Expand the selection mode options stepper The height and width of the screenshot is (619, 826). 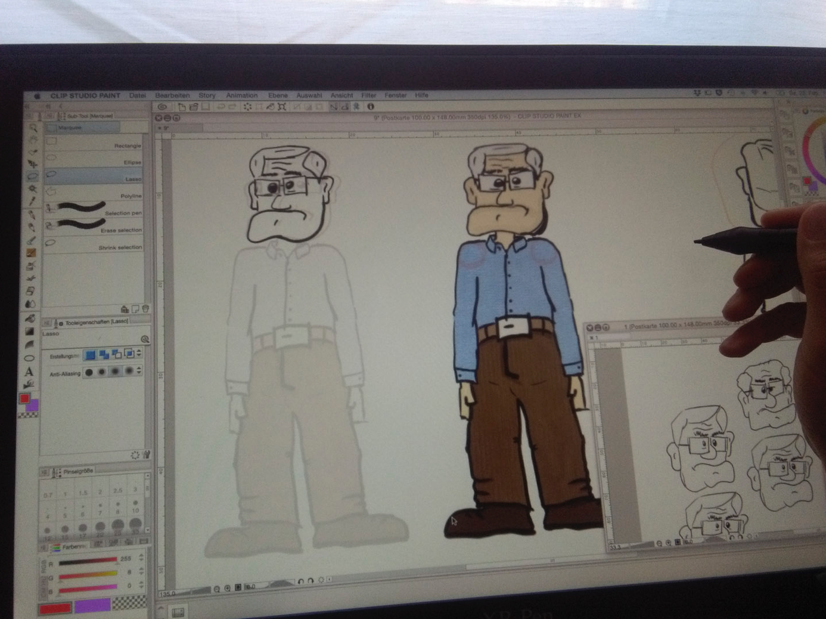tap(139, 354)
